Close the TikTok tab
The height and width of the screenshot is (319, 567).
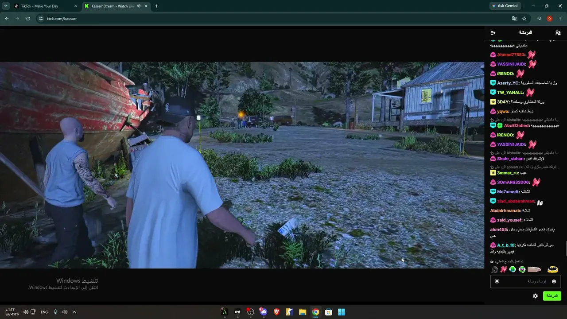75,6
